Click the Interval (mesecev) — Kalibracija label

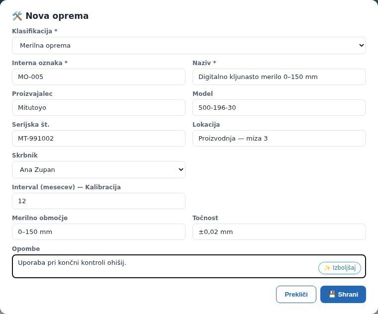click(66, 187)
